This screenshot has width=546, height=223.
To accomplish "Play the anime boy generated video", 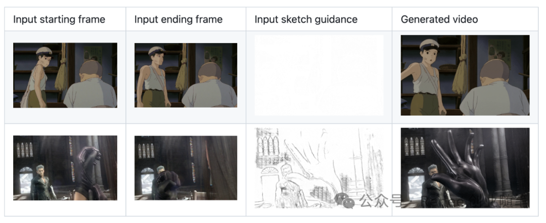I will click(x=465, y=76).
